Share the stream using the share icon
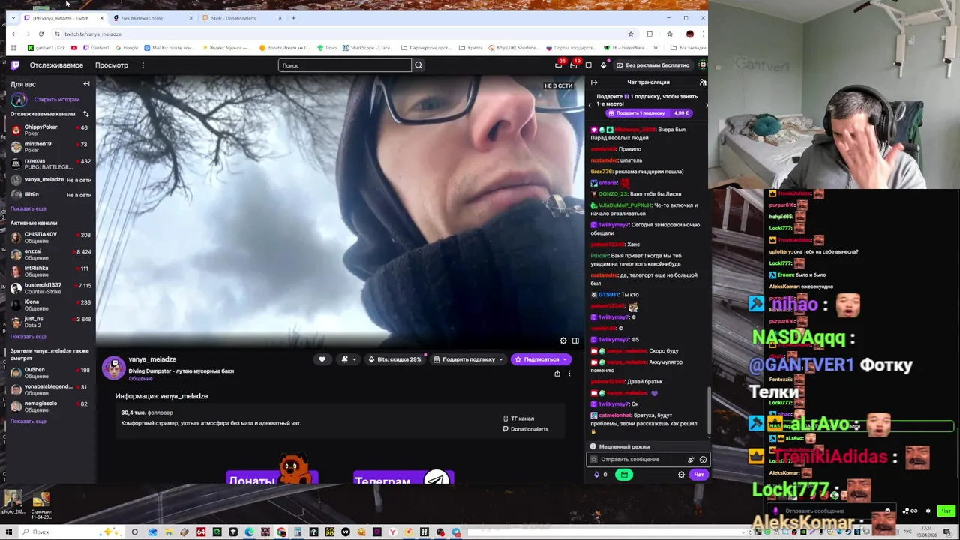This screenshot has height=540, width=960. (556, 373)
